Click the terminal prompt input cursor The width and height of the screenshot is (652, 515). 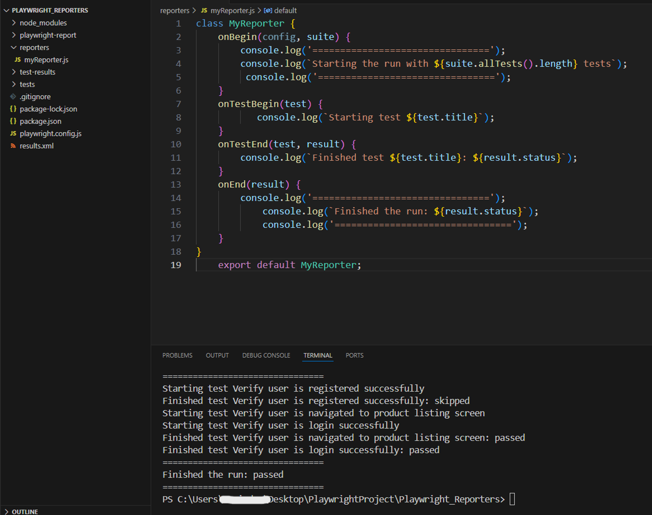[x=512, y=499]
